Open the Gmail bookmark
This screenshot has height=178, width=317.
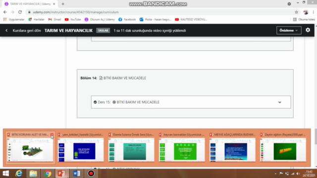click(x=54, y=19)
